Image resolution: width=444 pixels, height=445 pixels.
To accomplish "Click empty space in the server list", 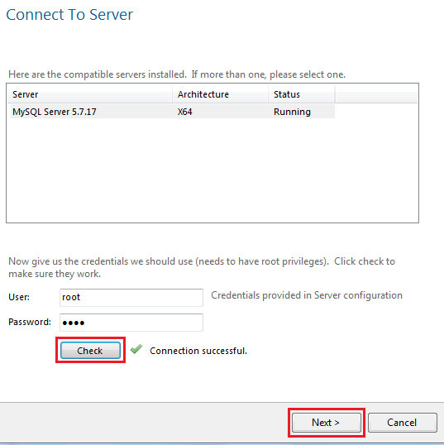I will (212, 170).
